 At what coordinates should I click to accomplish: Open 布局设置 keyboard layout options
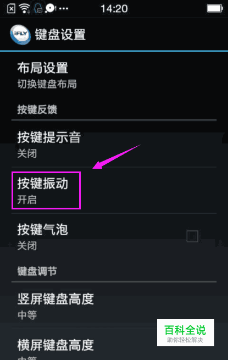point(114,75)
